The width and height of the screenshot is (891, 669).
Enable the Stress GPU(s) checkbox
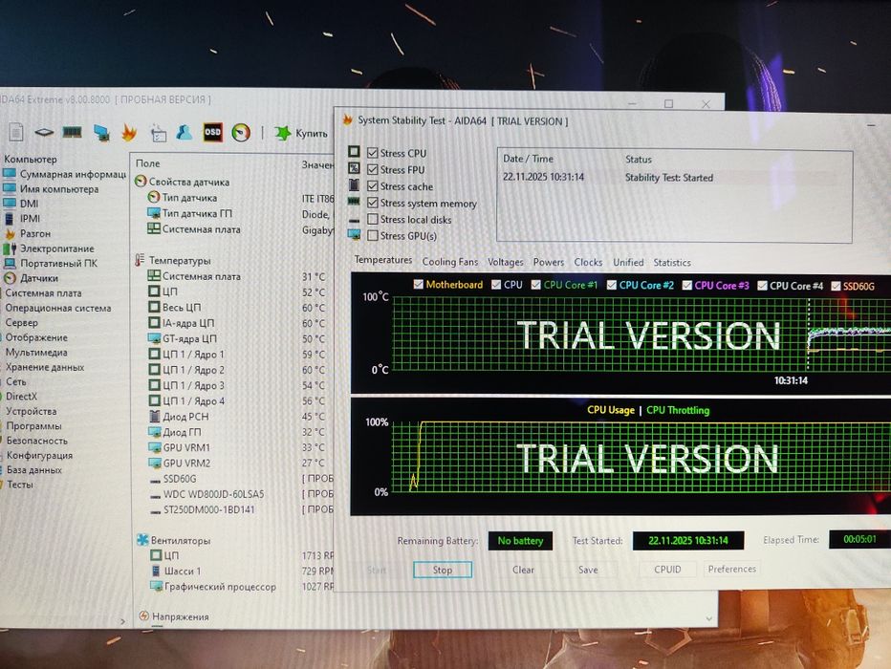[373, 235]
